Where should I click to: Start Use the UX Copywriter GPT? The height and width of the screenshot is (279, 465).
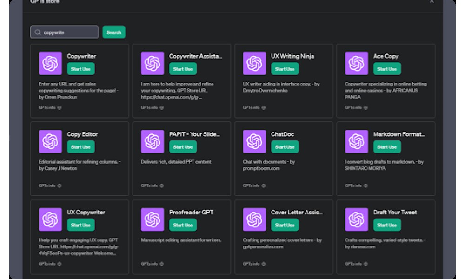[x=80, y=225]
